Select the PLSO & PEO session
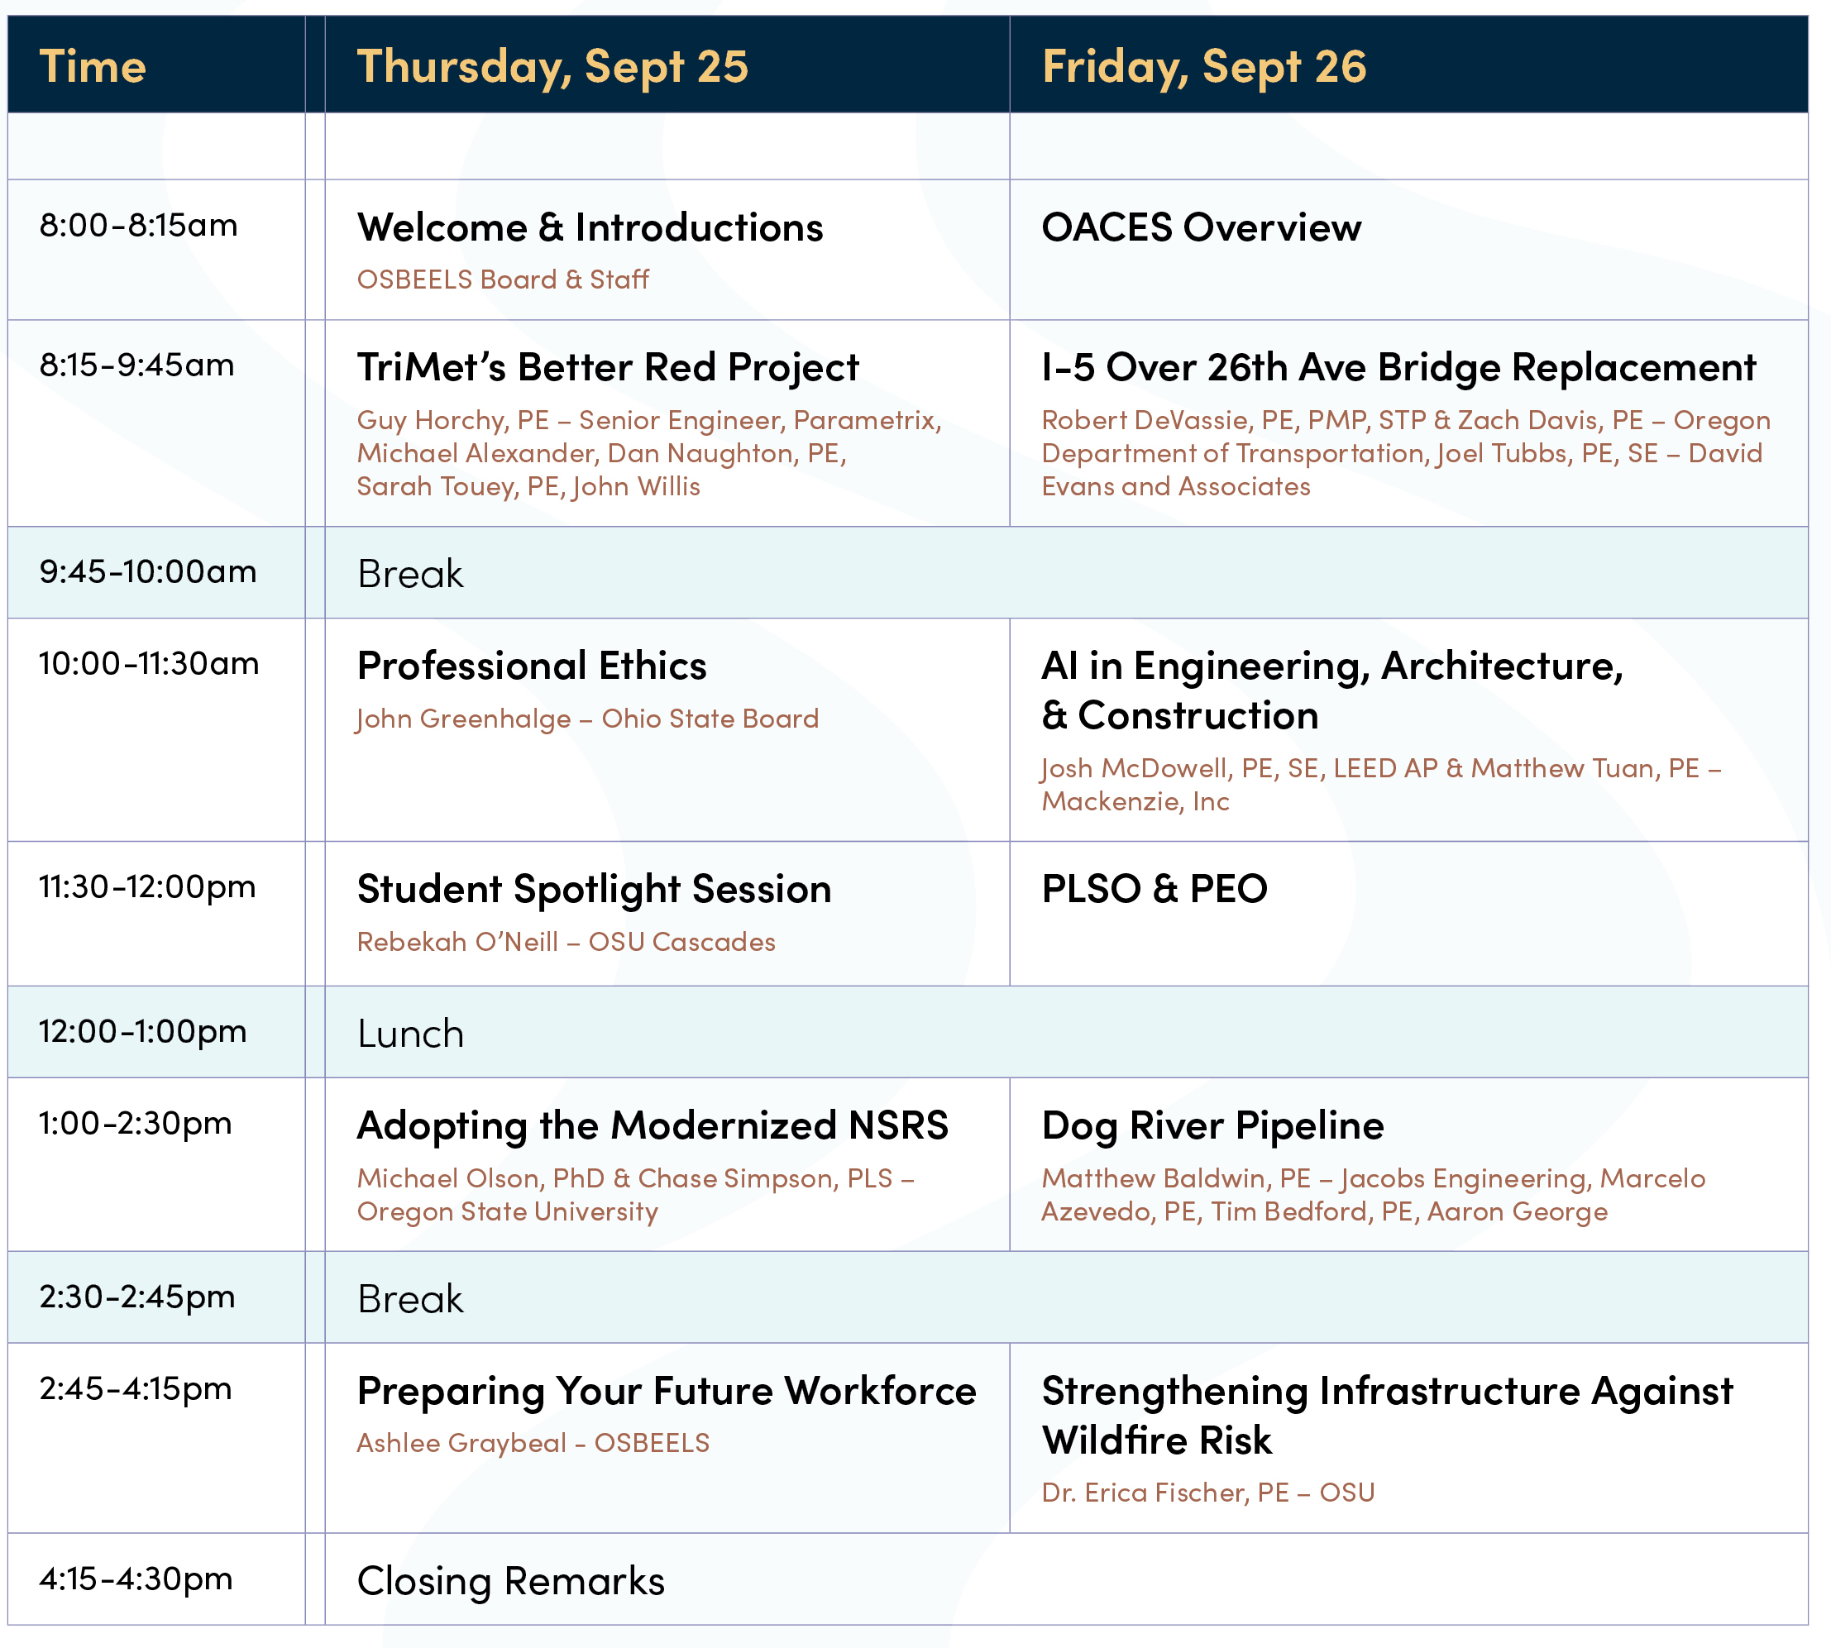Screen dimensions: 1831x1648 tap(1154, 888)
